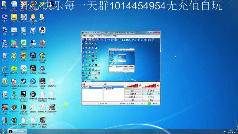Open the PotPlayer 64 bit shortcut
This screenshot has height=134, width=238.
pyautogui.click(x=14, y=17)
